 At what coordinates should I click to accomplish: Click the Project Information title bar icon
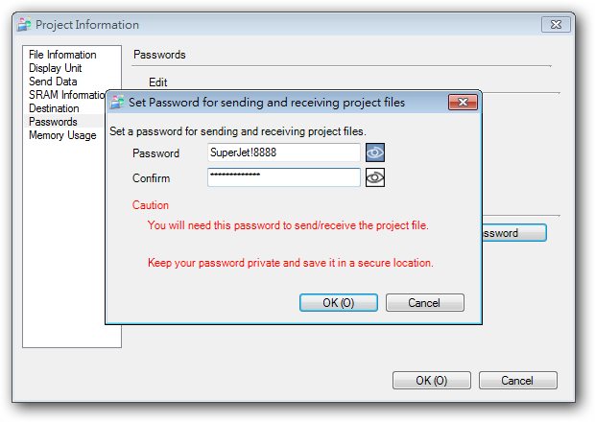24,25
